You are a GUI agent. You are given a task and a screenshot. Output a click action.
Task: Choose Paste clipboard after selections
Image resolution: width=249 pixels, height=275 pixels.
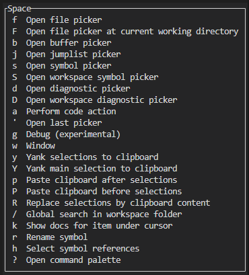pyautogui.click(x=95, y=180)
